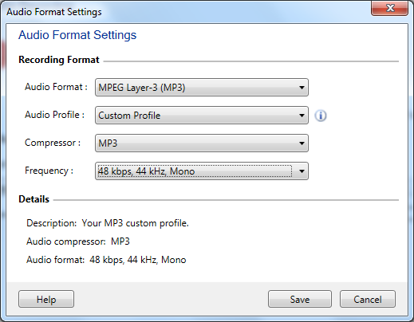The image size is (414, 322).
Task: Open the Audio Format dropdown showing MPEG Layer-3
Action: (202, 88)
